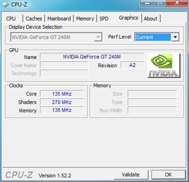Click the OK button
The width and height of the screenshot is (189, 182).
click(x=168, y=174)
